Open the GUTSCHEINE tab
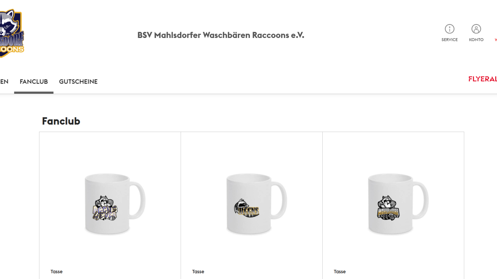The width and height of the screenshot is (497, 279). point(78,82)
